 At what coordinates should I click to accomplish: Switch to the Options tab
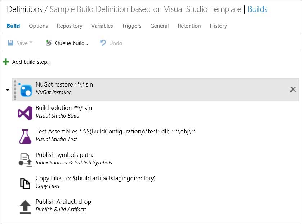[38, 26]
